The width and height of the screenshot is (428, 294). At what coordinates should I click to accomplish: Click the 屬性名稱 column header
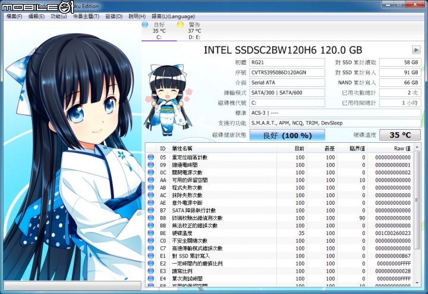tap(224, 148)
